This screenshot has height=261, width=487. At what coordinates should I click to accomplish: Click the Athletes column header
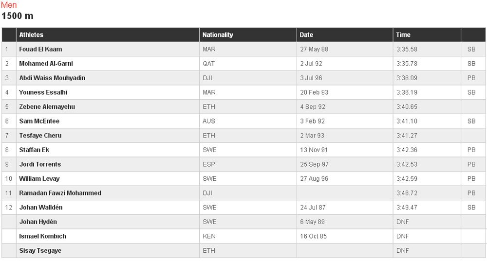tap(31, 35)
